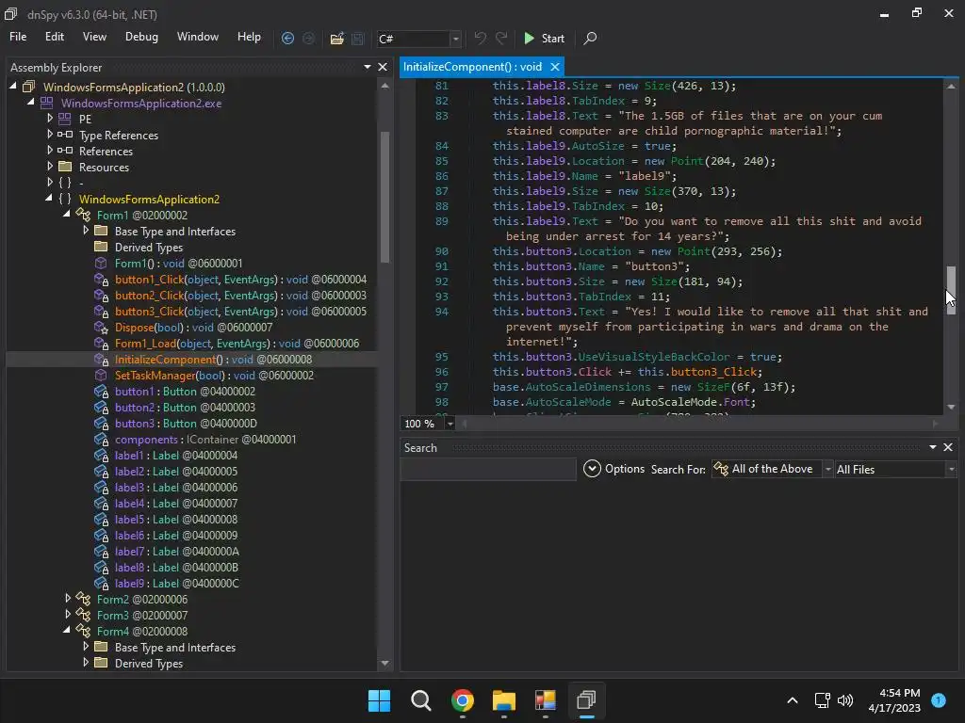Image resolution: width=965 pixels, height=723 pixels.
Task: Open Chrome from the taskbar
Action: (x=462, y=700)
